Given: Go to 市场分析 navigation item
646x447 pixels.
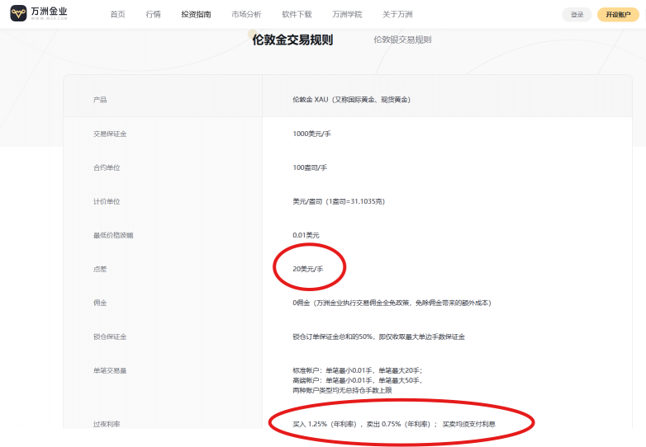Looking at the screenshot, I should pyautogui.click(x=246, y=14).
